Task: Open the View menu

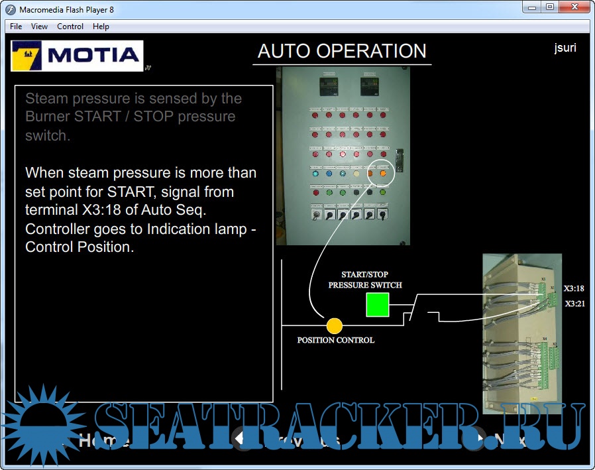Action: click(39, 27)
